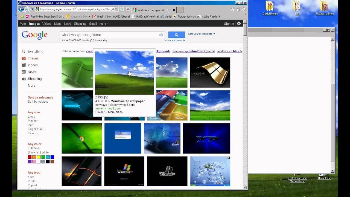
Task: Open MailEnable Web Mail favorite
Action: tap(145, 16)
